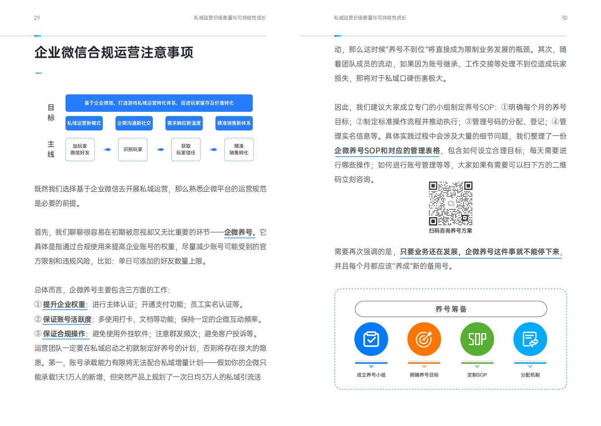The width and height of the screenshot is (601, 426).
Task: Click page number 30
Action: [x=564, y=18]
